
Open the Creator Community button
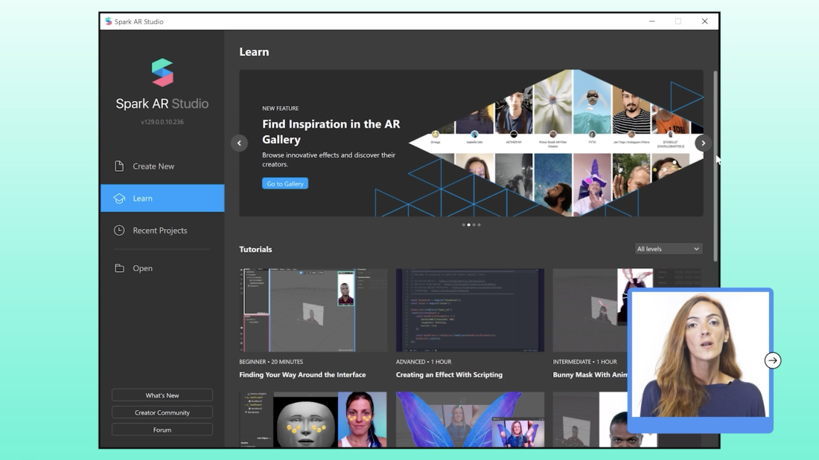162,412
